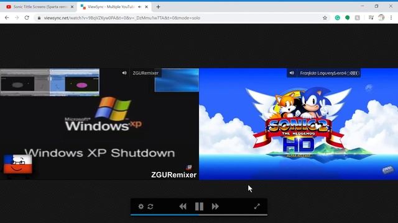Image resolution: width=398 pixels, height=223 pixels.
Task: Go back in browser history
Action: coord(7,18)
